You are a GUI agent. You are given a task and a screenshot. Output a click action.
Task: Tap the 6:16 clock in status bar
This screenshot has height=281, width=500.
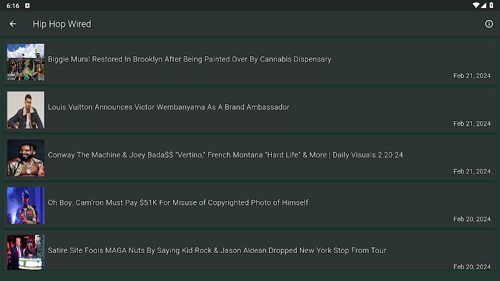[12, 6]
